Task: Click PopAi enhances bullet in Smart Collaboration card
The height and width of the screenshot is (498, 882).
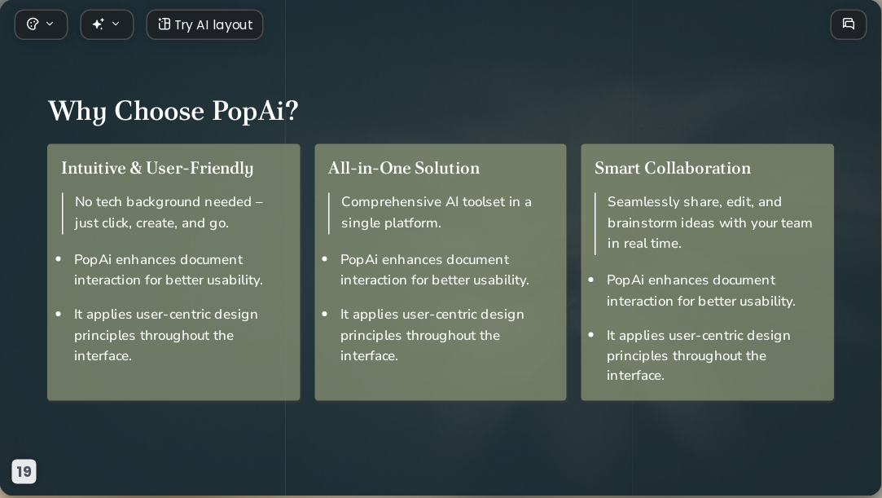Action: 701,290
